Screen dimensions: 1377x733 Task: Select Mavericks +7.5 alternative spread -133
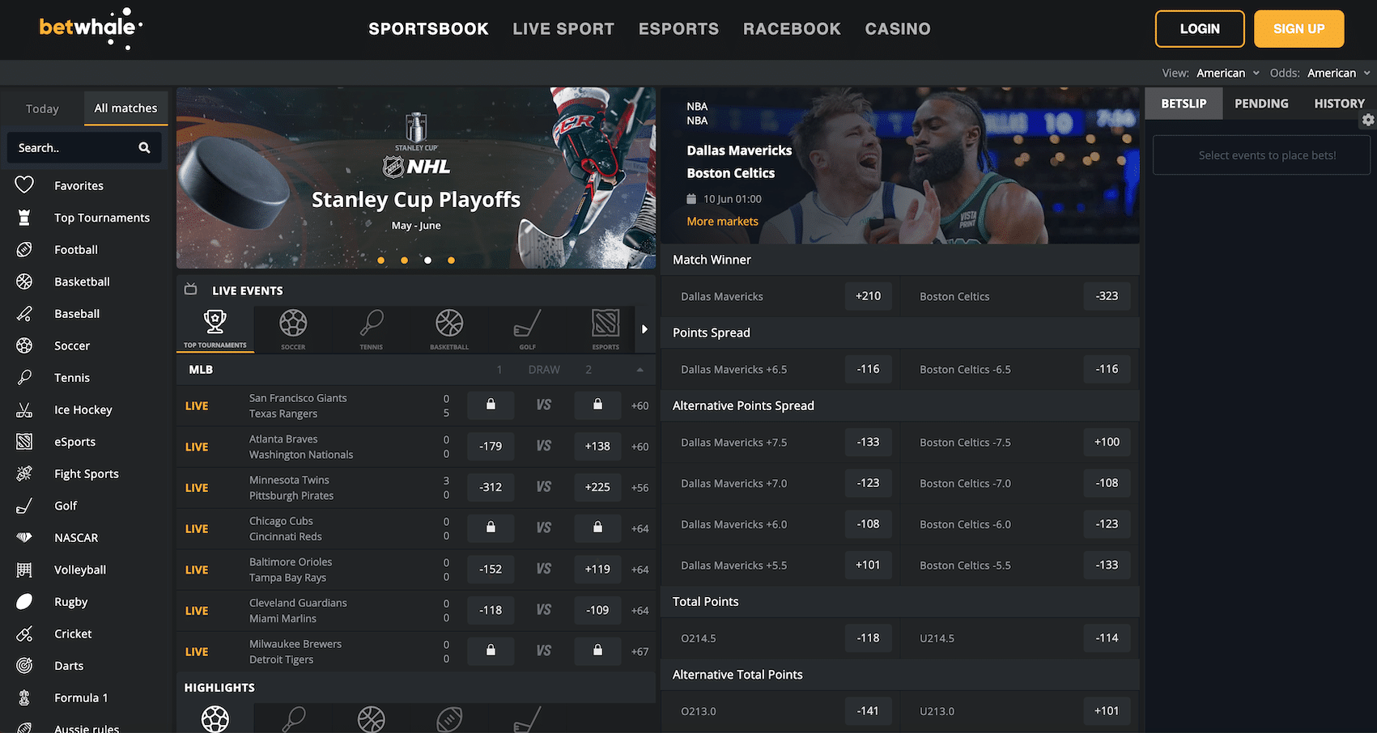coord(868,443)
